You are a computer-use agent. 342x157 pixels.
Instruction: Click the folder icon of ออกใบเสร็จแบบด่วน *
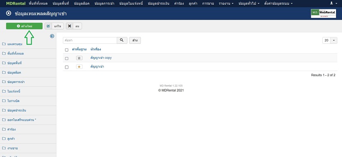click(x=4, y=120)
